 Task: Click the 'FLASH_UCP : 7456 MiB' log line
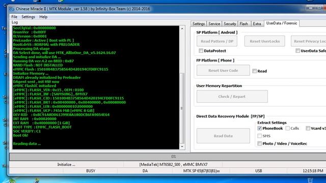53,110
